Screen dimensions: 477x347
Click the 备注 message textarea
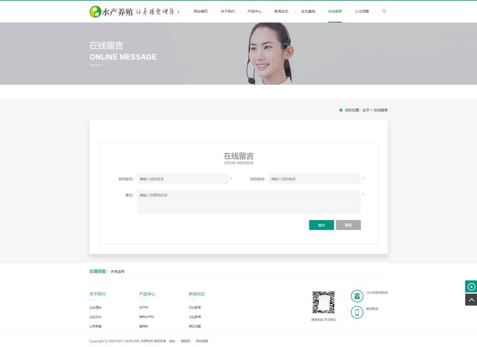pos(249,201)
